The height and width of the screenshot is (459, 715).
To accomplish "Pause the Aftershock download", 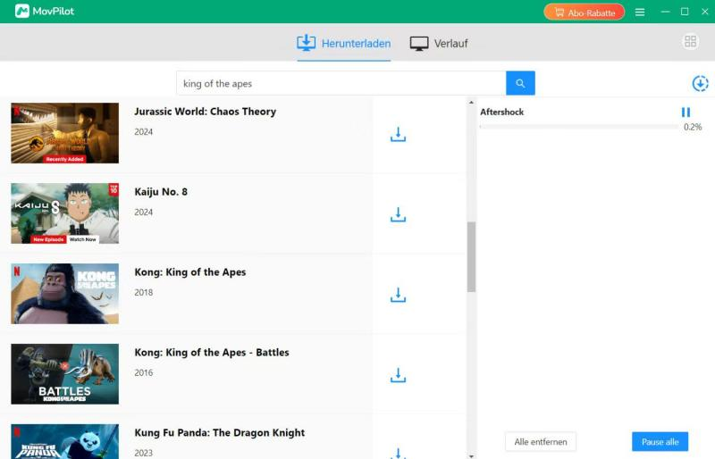I will [x=686, y=113].
